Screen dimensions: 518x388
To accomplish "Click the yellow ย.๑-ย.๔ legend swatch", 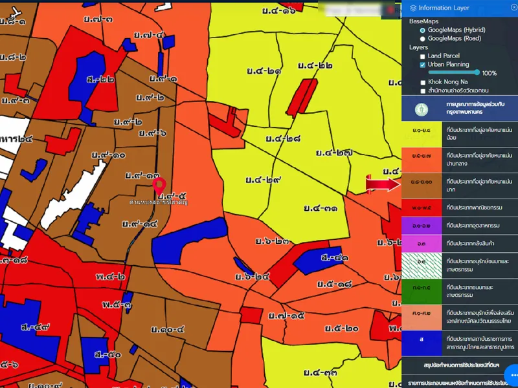I will pos(422,133).
